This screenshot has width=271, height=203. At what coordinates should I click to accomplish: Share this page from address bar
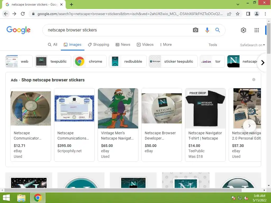point(229,14)
